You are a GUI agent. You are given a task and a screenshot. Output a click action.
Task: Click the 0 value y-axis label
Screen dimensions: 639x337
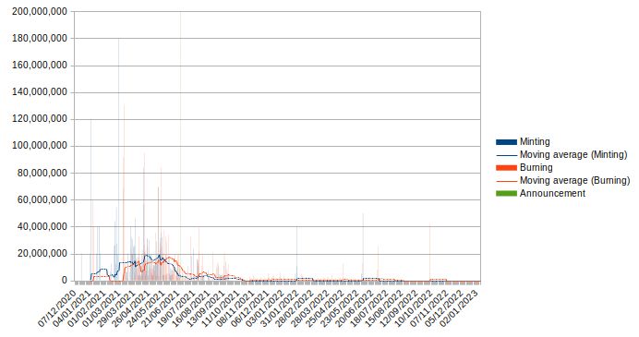(x=65, y=281)
